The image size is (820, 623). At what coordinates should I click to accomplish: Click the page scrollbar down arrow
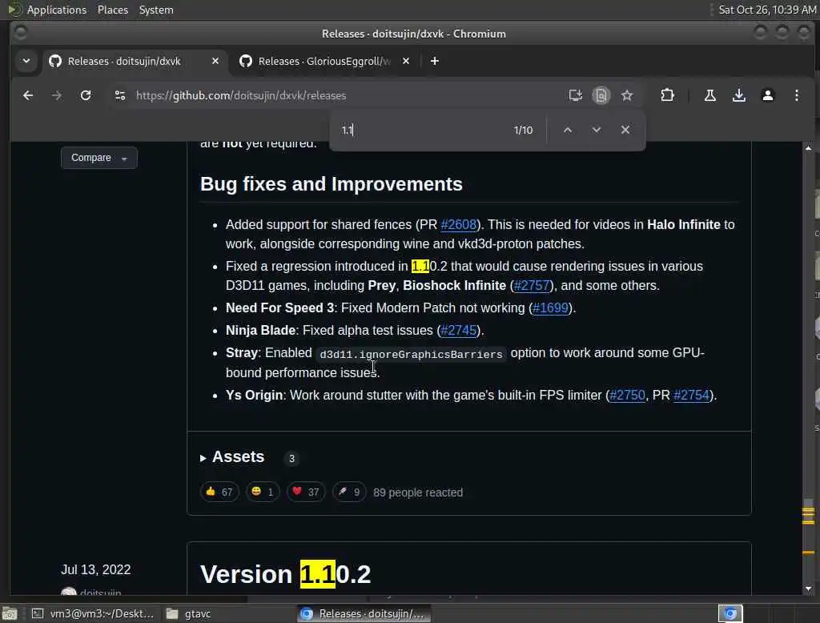[809, 589]
